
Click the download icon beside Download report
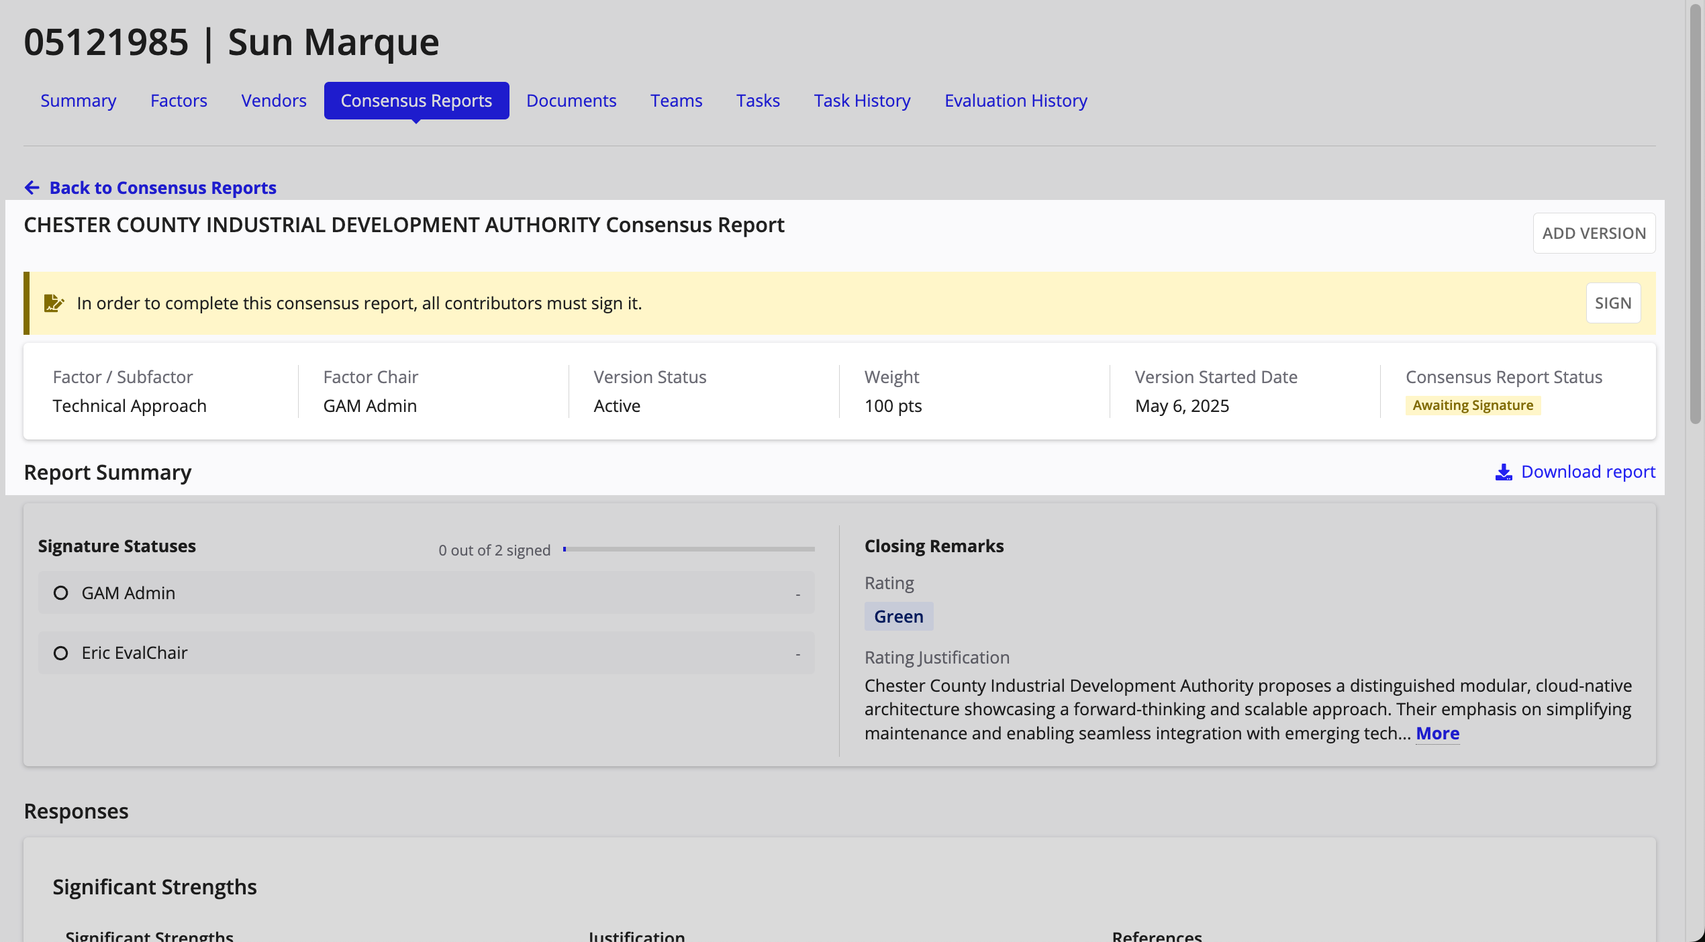pos(1504,472)
